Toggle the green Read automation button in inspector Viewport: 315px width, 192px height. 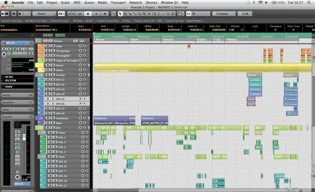tap(15, 49)
